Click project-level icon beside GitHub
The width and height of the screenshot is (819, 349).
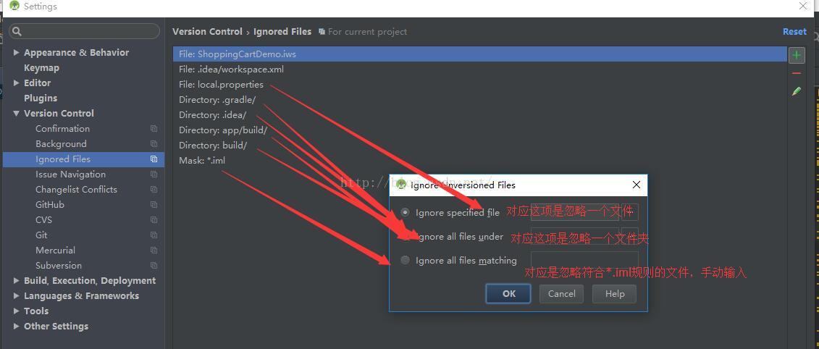pos(154,205)
